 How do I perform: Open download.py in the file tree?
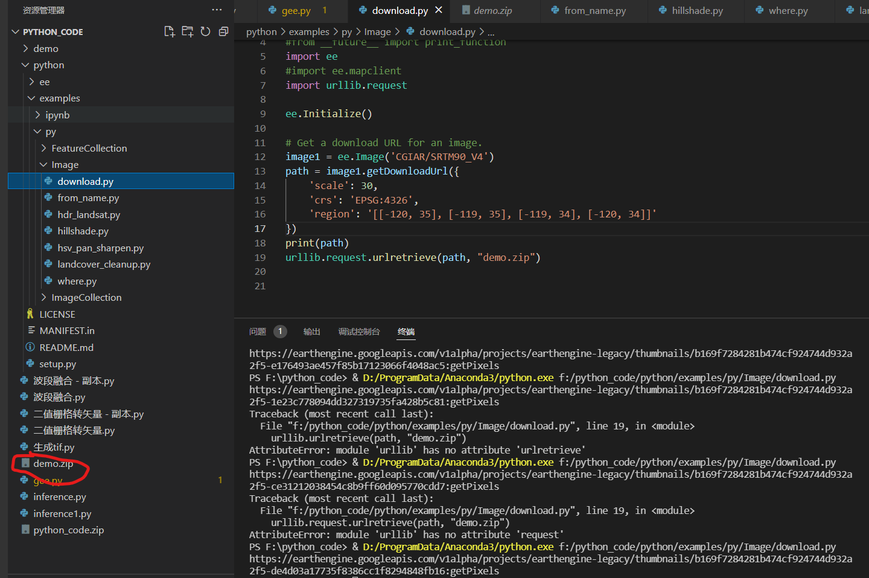point(121,181)
